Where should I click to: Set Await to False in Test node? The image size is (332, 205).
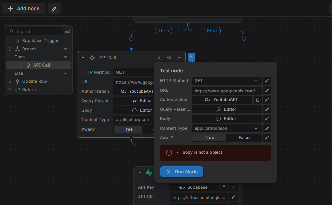click(244, 138)
